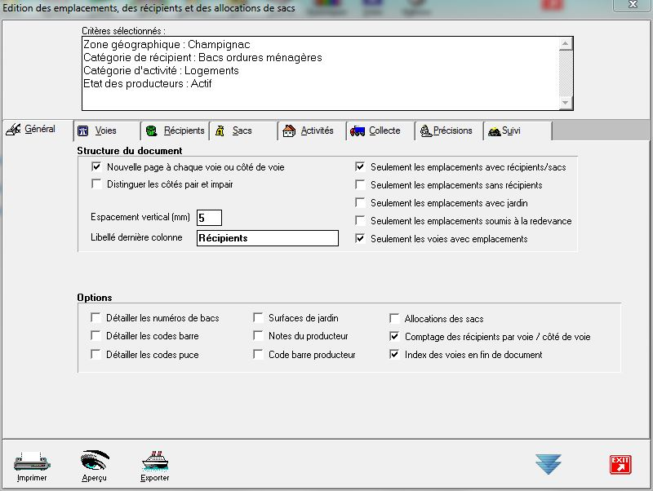Uncheck Nouvelle page à chaque voie
This screenshot has height=491, width=653.
click(x=97, y=167)
